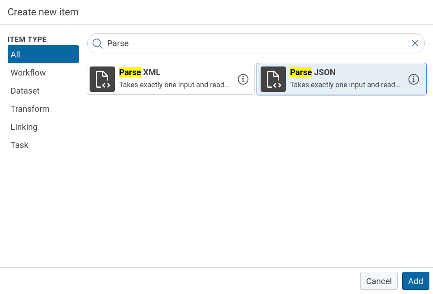Clear the search field with the X icon
Image resolution: width=433 pixels, height=294 pixels.
[415, 43]
